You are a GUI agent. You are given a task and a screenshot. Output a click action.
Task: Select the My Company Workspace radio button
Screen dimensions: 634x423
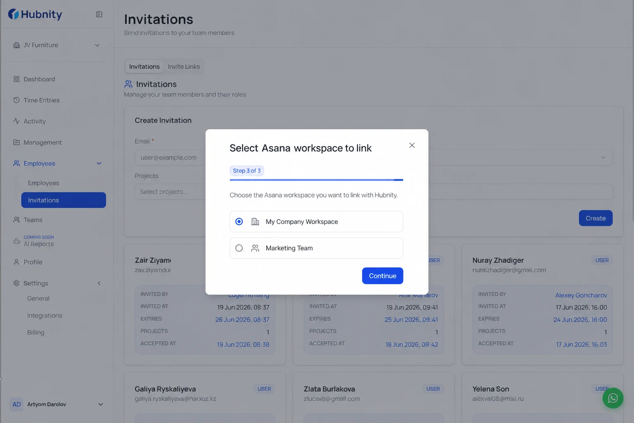(239, 221)
